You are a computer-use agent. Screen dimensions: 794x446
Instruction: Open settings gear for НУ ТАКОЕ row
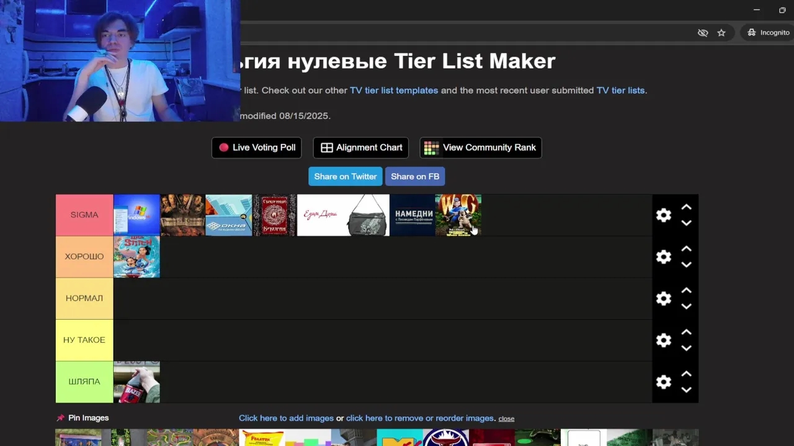664,340
